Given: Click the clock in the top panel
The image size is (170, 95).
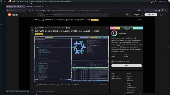Looking at the screenshot, I should coord(162,1).
